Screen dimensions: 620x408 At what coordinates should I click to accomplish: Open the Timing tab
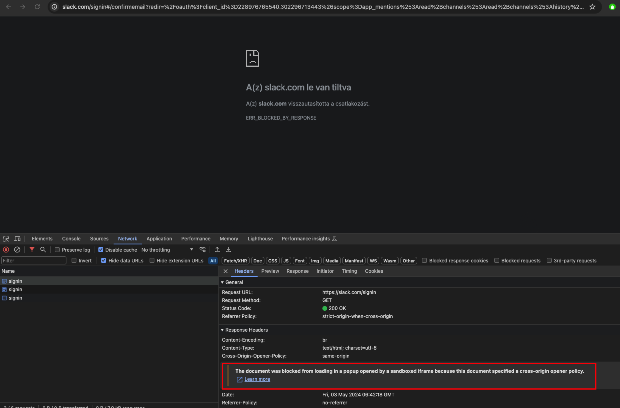(349, 271)
